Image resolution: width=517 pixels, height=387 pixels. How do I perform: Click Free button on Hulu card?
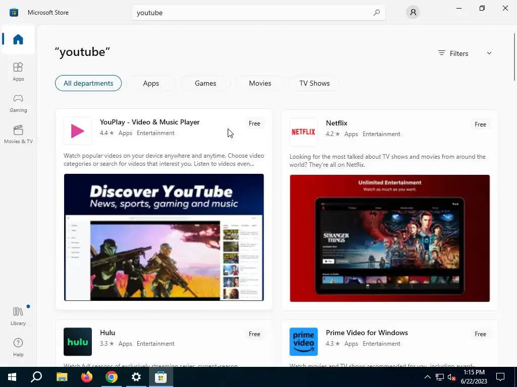(254, 334)
